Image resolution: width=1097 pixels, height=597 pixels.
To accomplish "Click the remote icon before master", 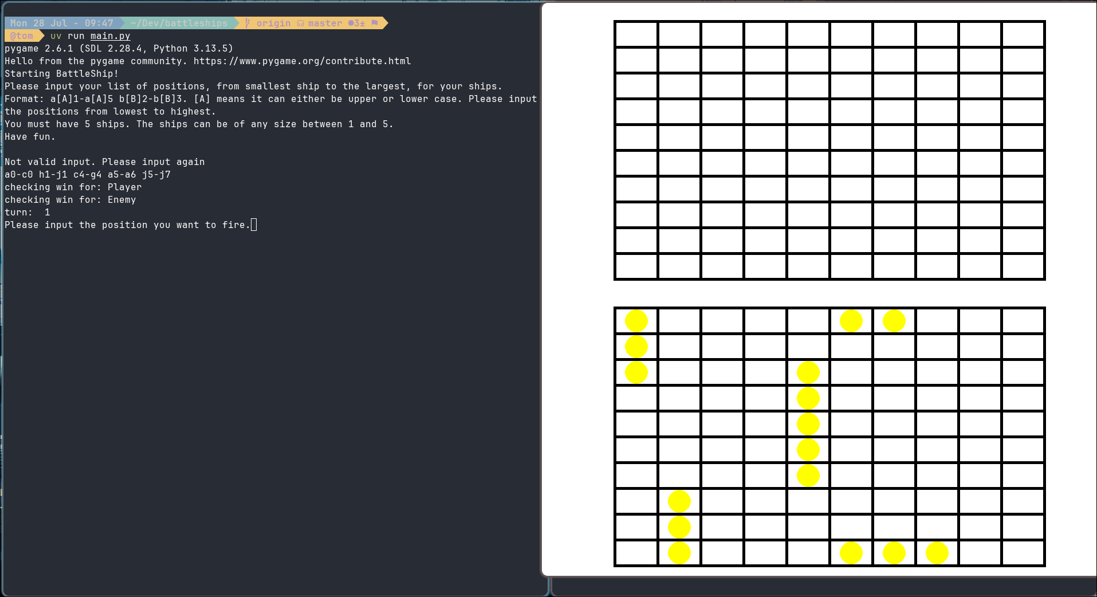I will pyautogui.click(x=300, y=23).
